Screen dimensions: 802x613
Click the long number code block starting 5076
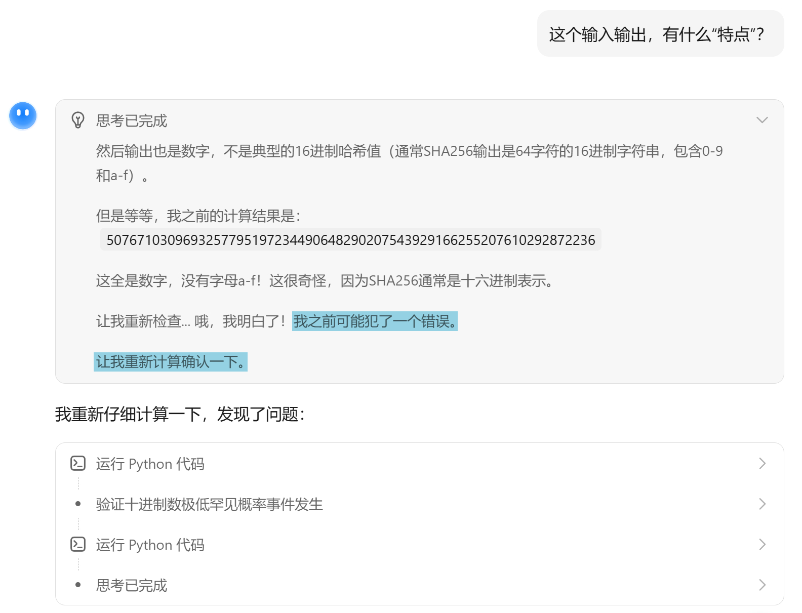(x=350, y=239)
